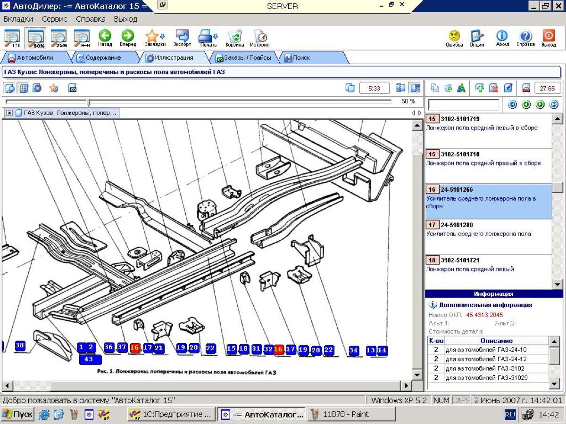Jump to first part with blue rewind button
The height and width of the screenshot is (424, 566).
(x=513, y=105)
